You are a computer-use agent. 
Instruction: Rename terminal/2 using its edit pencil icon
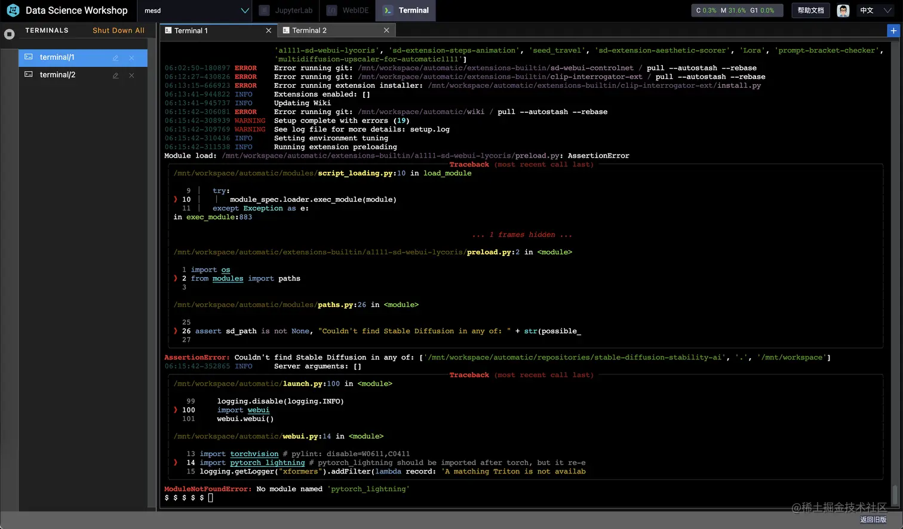[x=116, y=75]
